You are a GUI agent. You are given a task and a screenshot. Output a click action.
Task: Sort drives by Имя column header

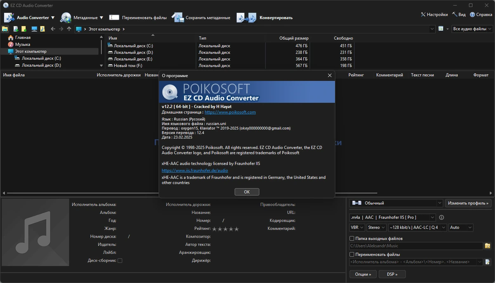coord(113,38)
